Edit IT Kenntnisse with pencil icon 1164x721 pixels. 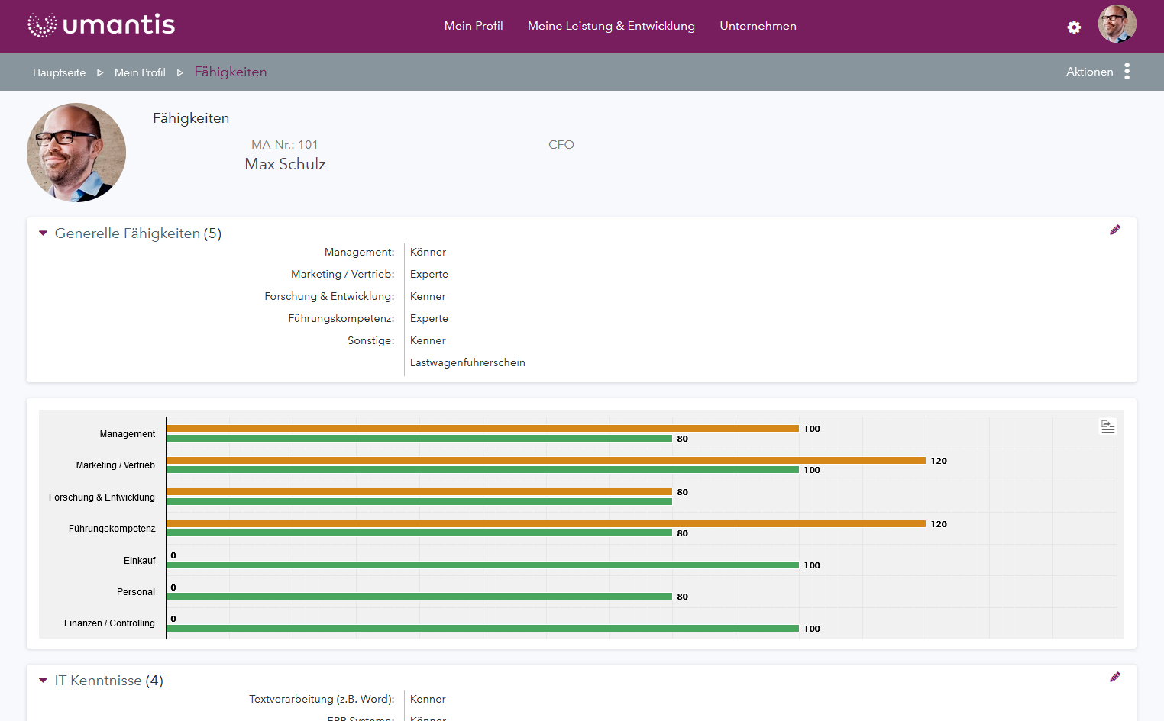tap(1115, 677)
